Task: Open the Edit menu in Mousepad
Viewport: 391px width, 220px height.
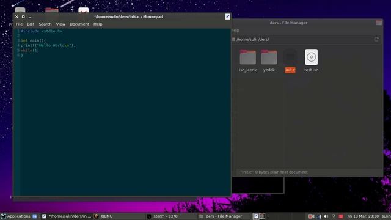Action: pos(31,24)
